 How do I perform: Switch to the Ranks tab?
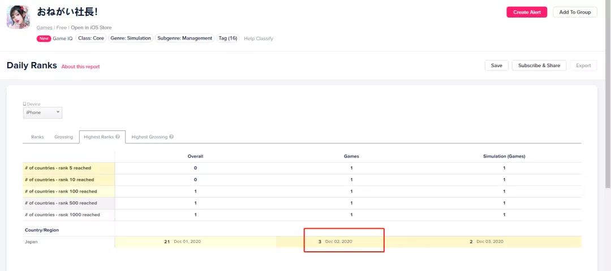37,137
